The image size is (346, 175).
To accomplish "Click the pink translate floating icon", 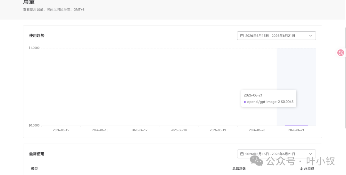I will point(341,53).
